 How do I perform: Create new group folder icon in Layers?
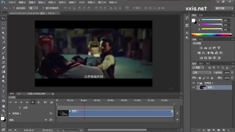click(219, 130)
